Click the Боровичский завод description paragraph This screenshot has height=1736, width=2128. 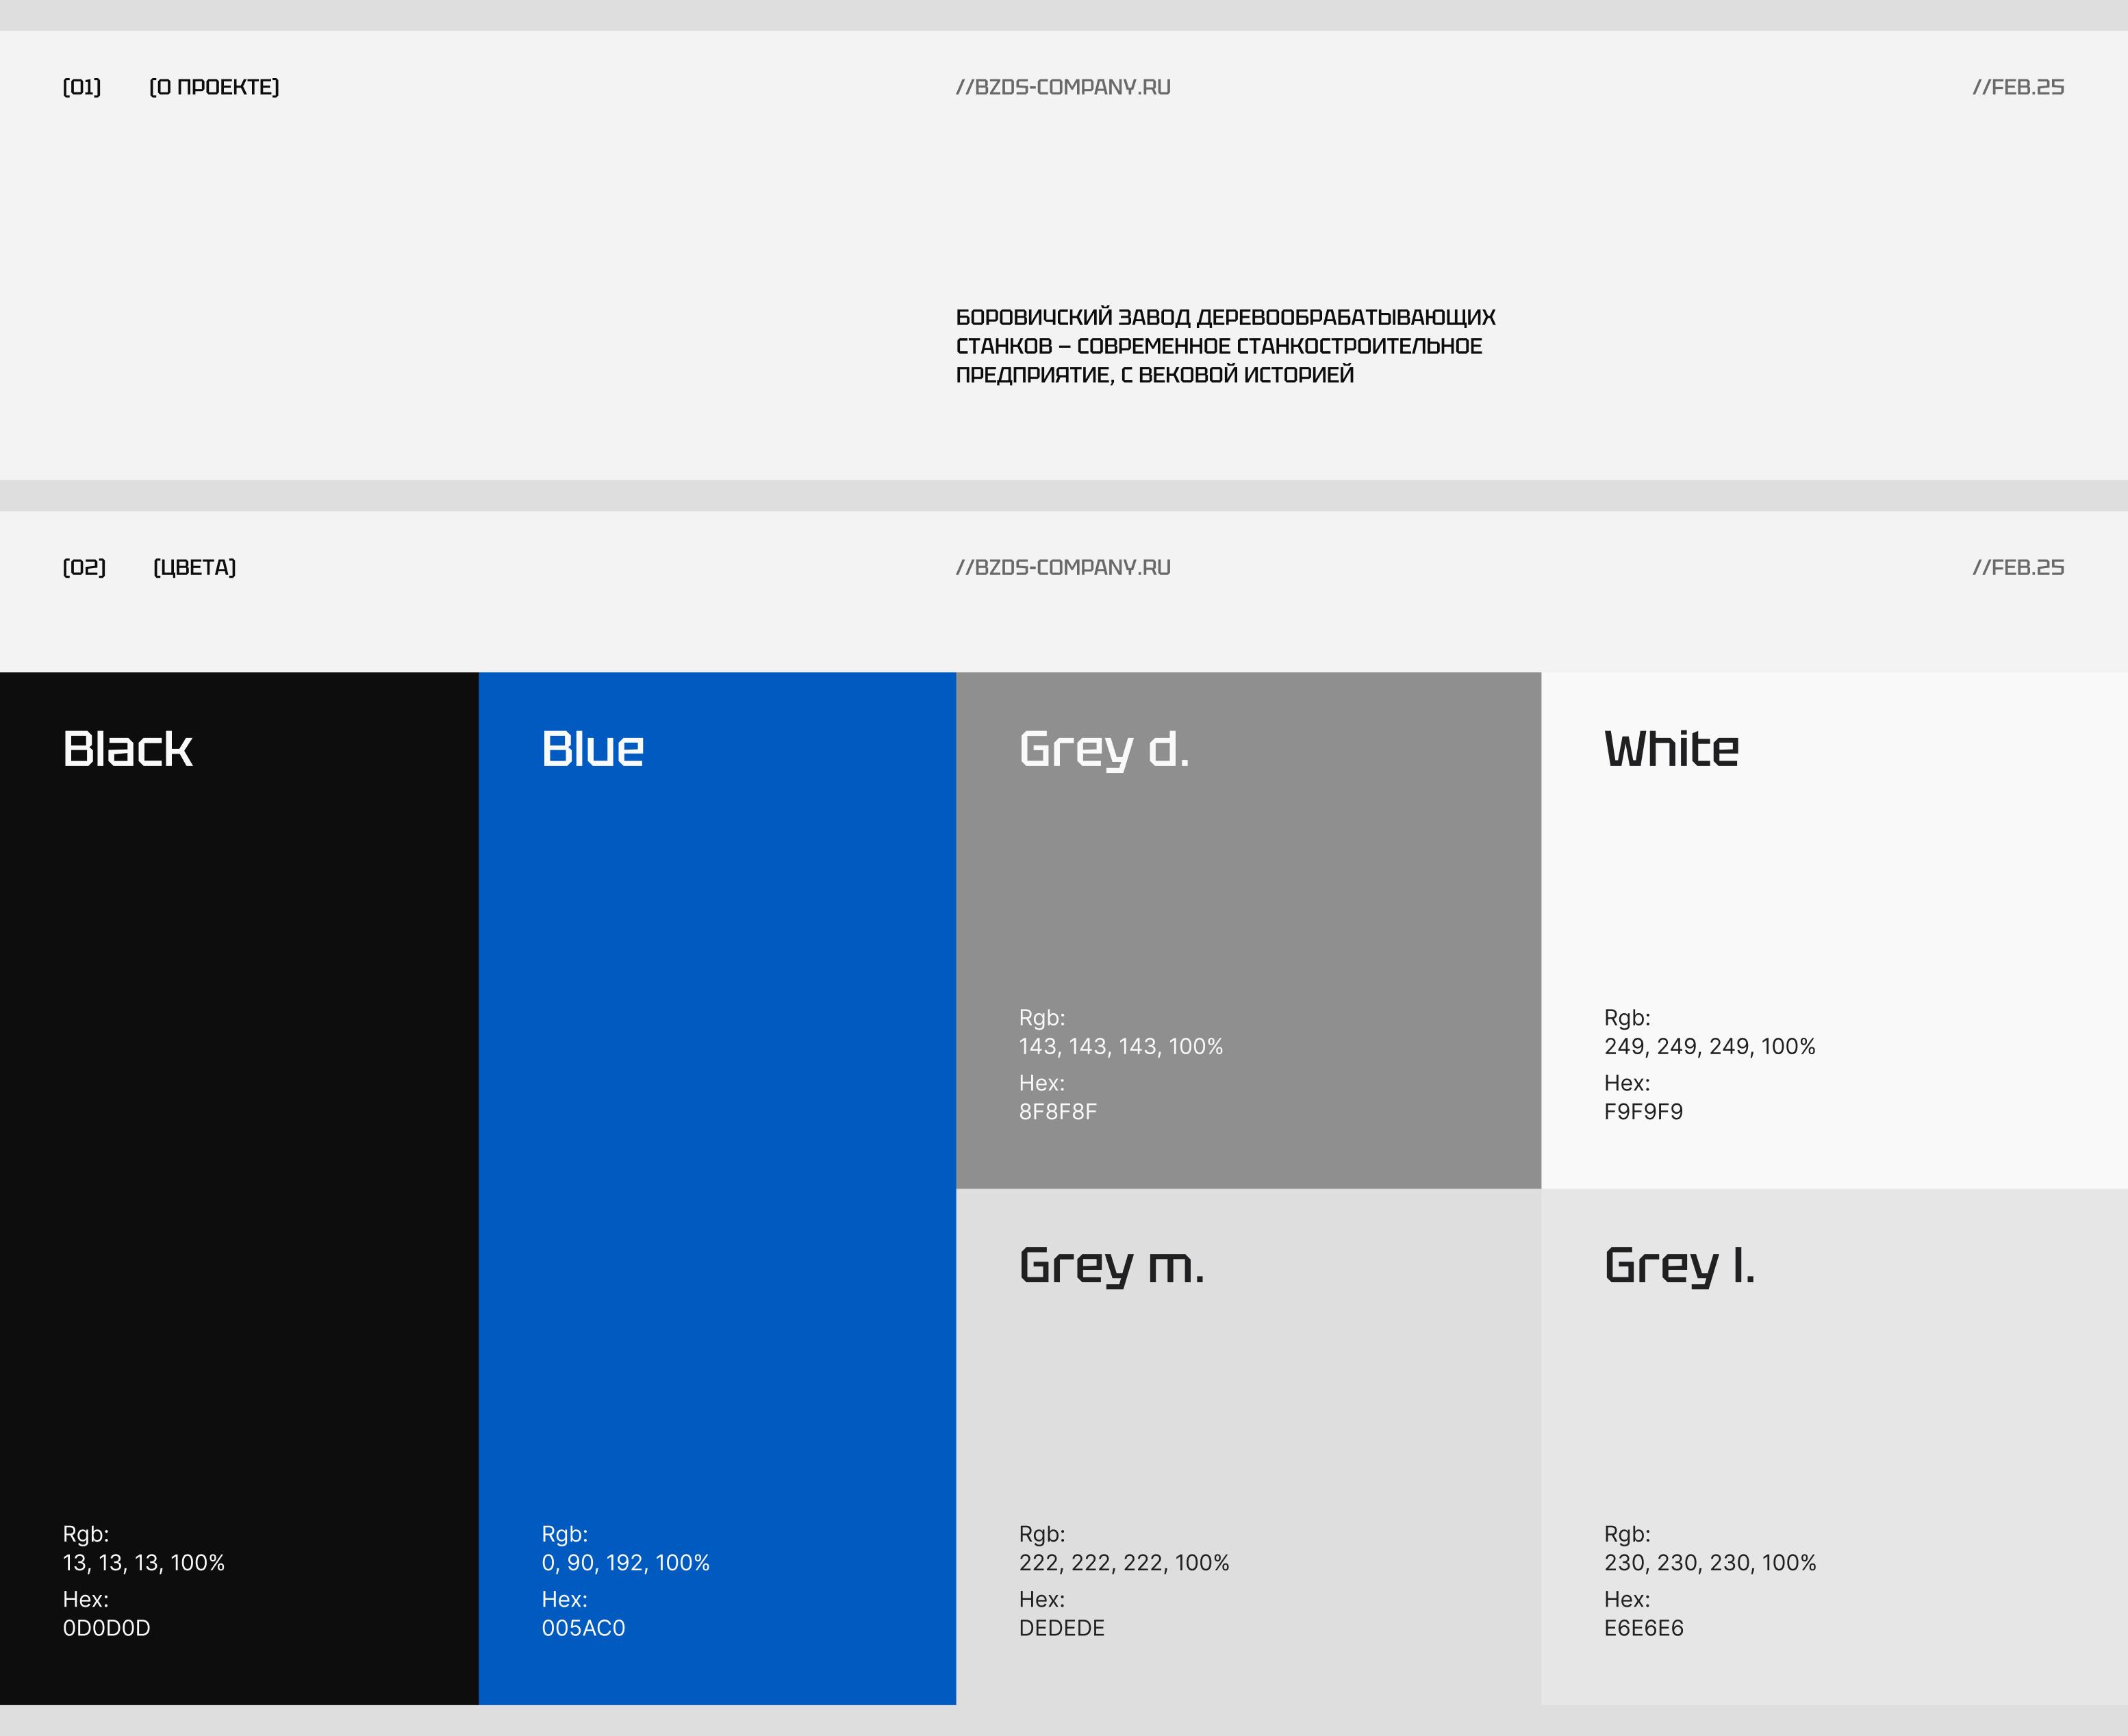pos(1225,346)
